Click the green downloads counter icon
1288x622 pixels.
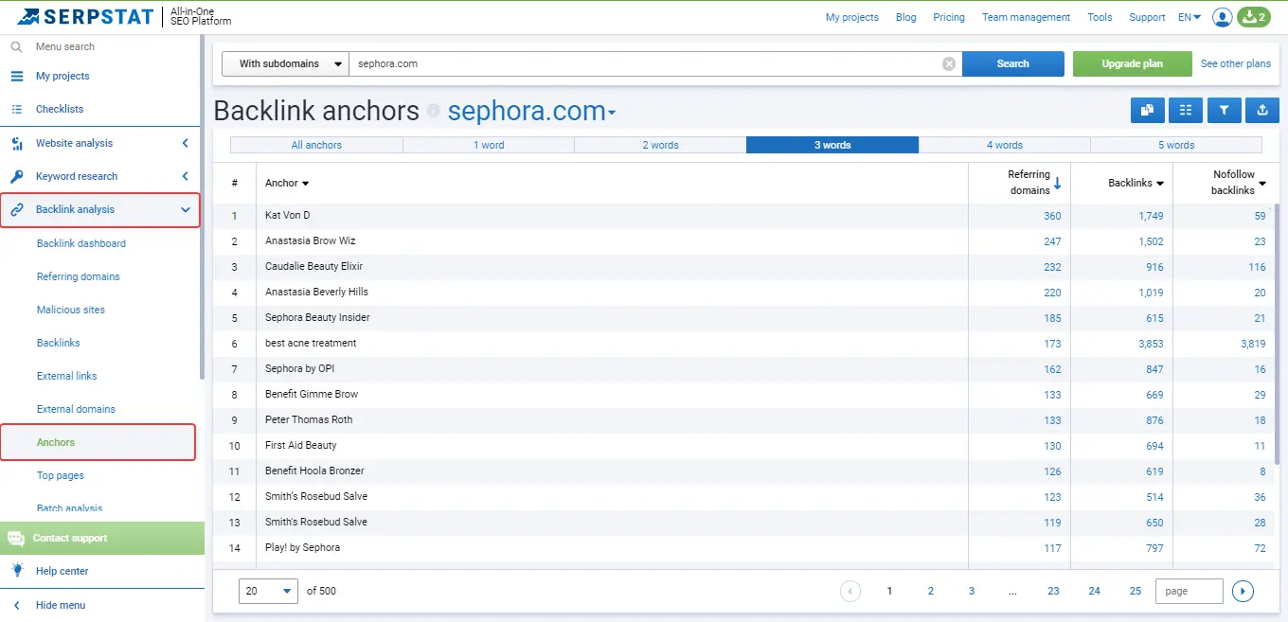point(1254,16)
